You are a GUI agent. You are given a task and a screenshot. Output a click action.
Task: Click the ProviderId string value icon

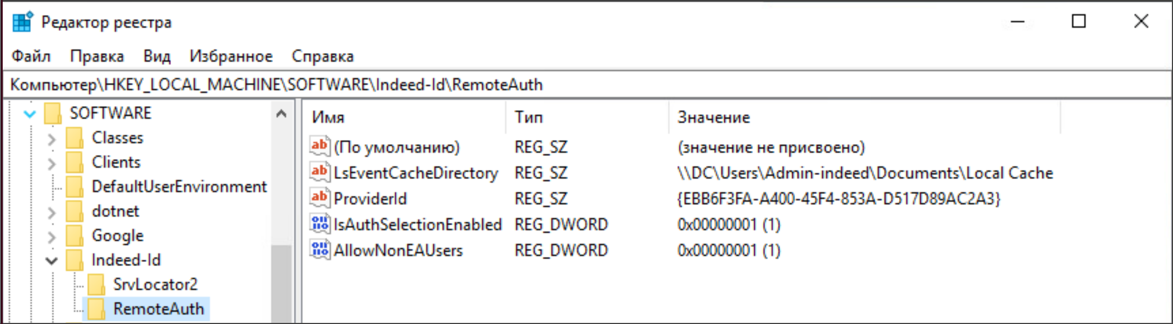pos(320,198)
